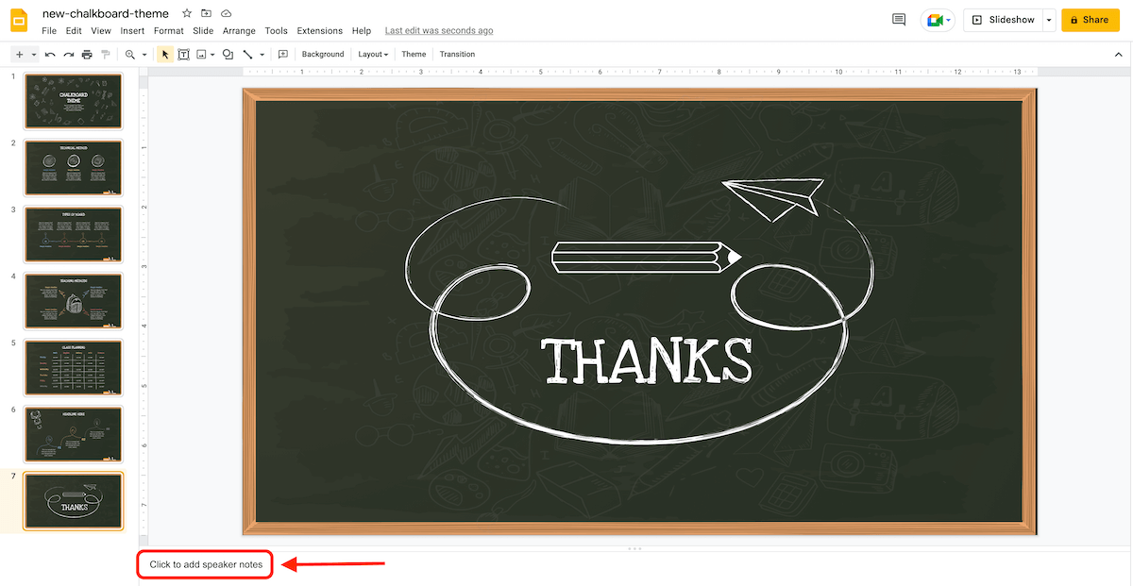Open the Google Slides home logo
1133x586 pixels.
pyautogui.click(x=19, y=21)
